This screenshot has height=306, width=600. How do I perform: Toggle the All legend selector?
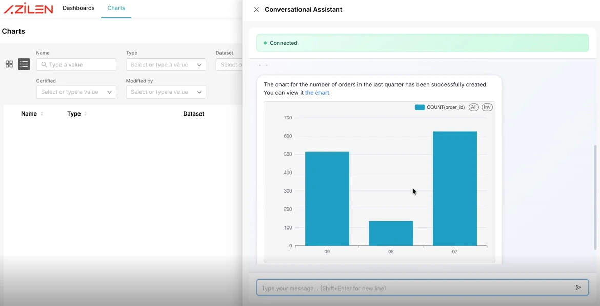pyautogui.click(x=473, y=107)
